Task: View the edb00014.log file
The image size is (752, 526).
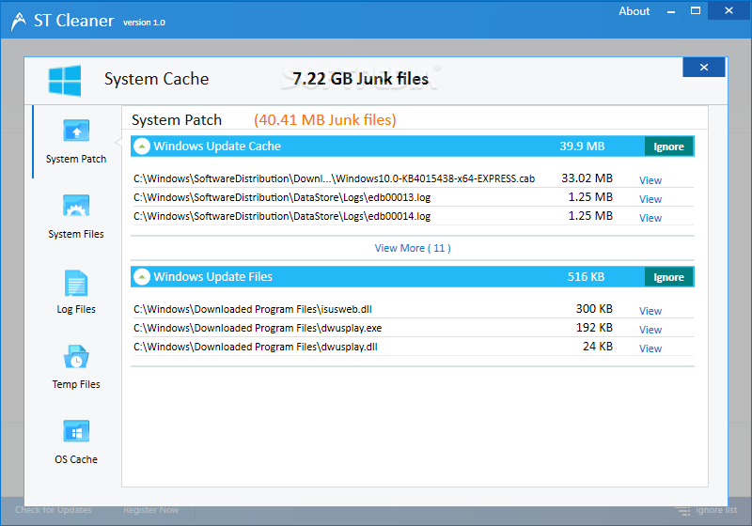Action: 650,218
